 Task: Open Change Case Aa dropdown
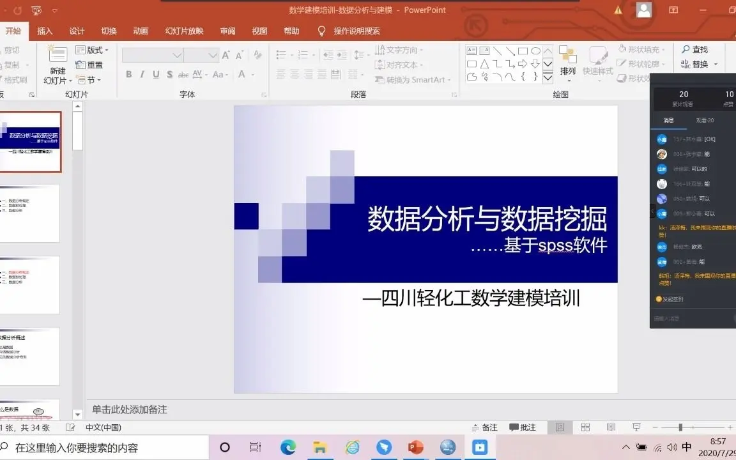[x=220, y=74]
